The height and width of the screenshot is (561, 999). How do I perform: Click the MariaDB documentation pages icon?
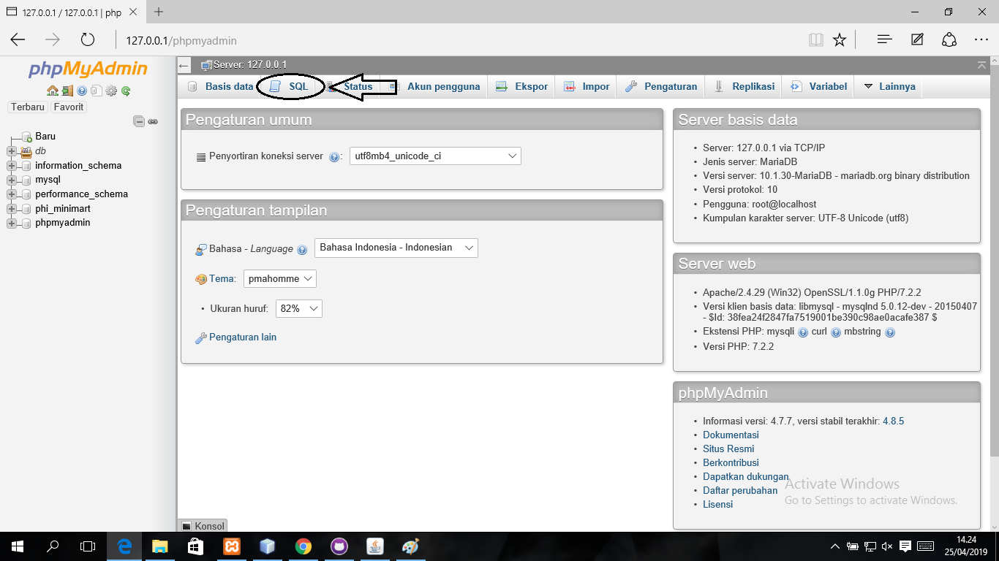(x=96, y=91)
